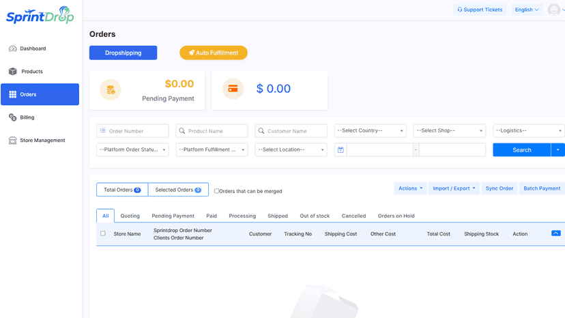This screenshot has width=565, height=318.
Task: Switch to the Paid tab
Action: click(x=212, y=216)
